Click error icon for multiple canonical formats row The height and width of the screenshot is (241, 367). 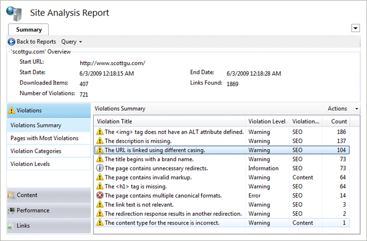[x=100, y=195]
